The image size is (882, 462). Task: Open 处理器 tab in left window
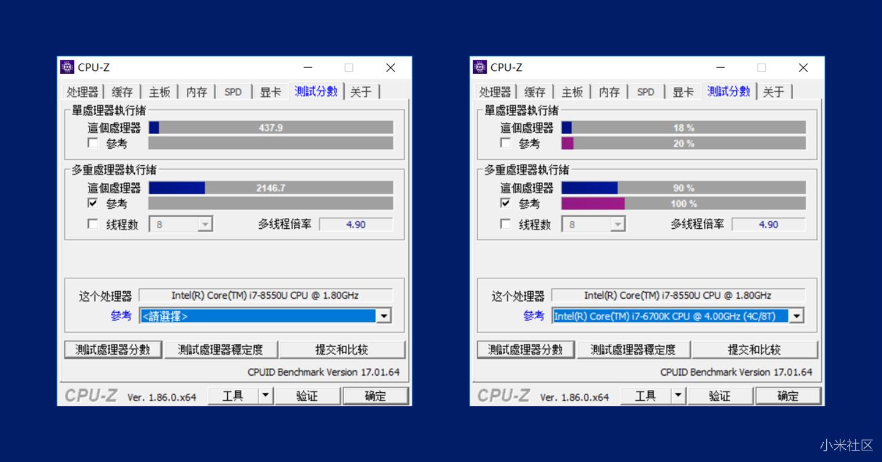83,92
